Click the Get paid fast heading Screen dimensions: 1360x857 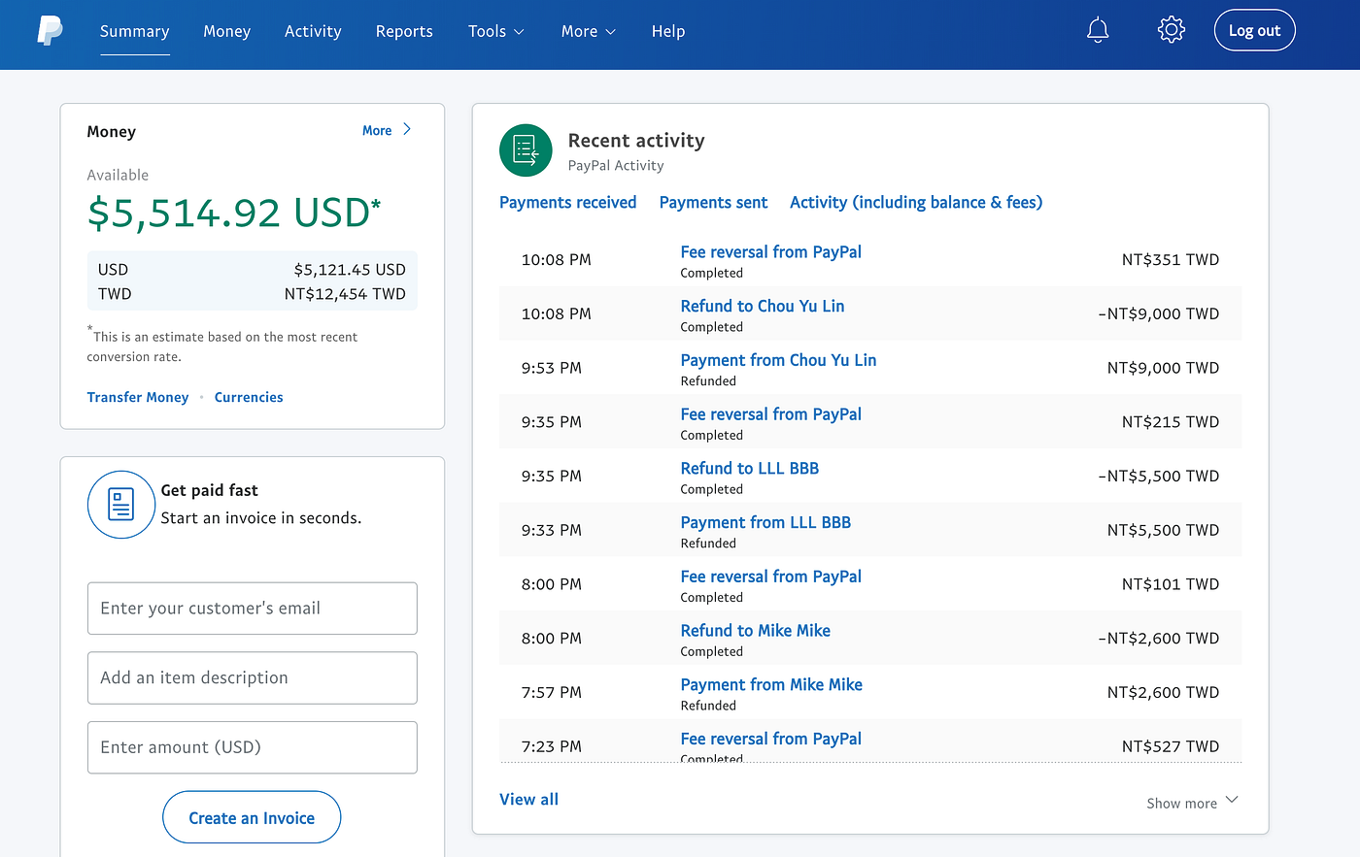pos(210,490)
